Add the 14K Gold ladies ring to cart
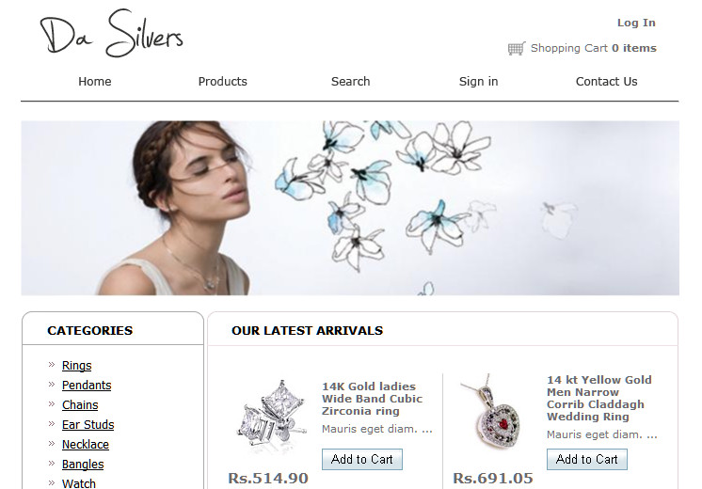 [x=361, y=459]
